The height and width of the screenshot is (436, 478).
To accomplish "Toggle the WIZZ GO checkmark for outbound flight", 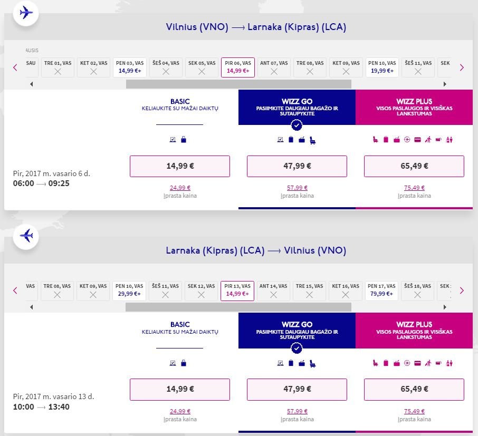I will click(x=297, y=125).
